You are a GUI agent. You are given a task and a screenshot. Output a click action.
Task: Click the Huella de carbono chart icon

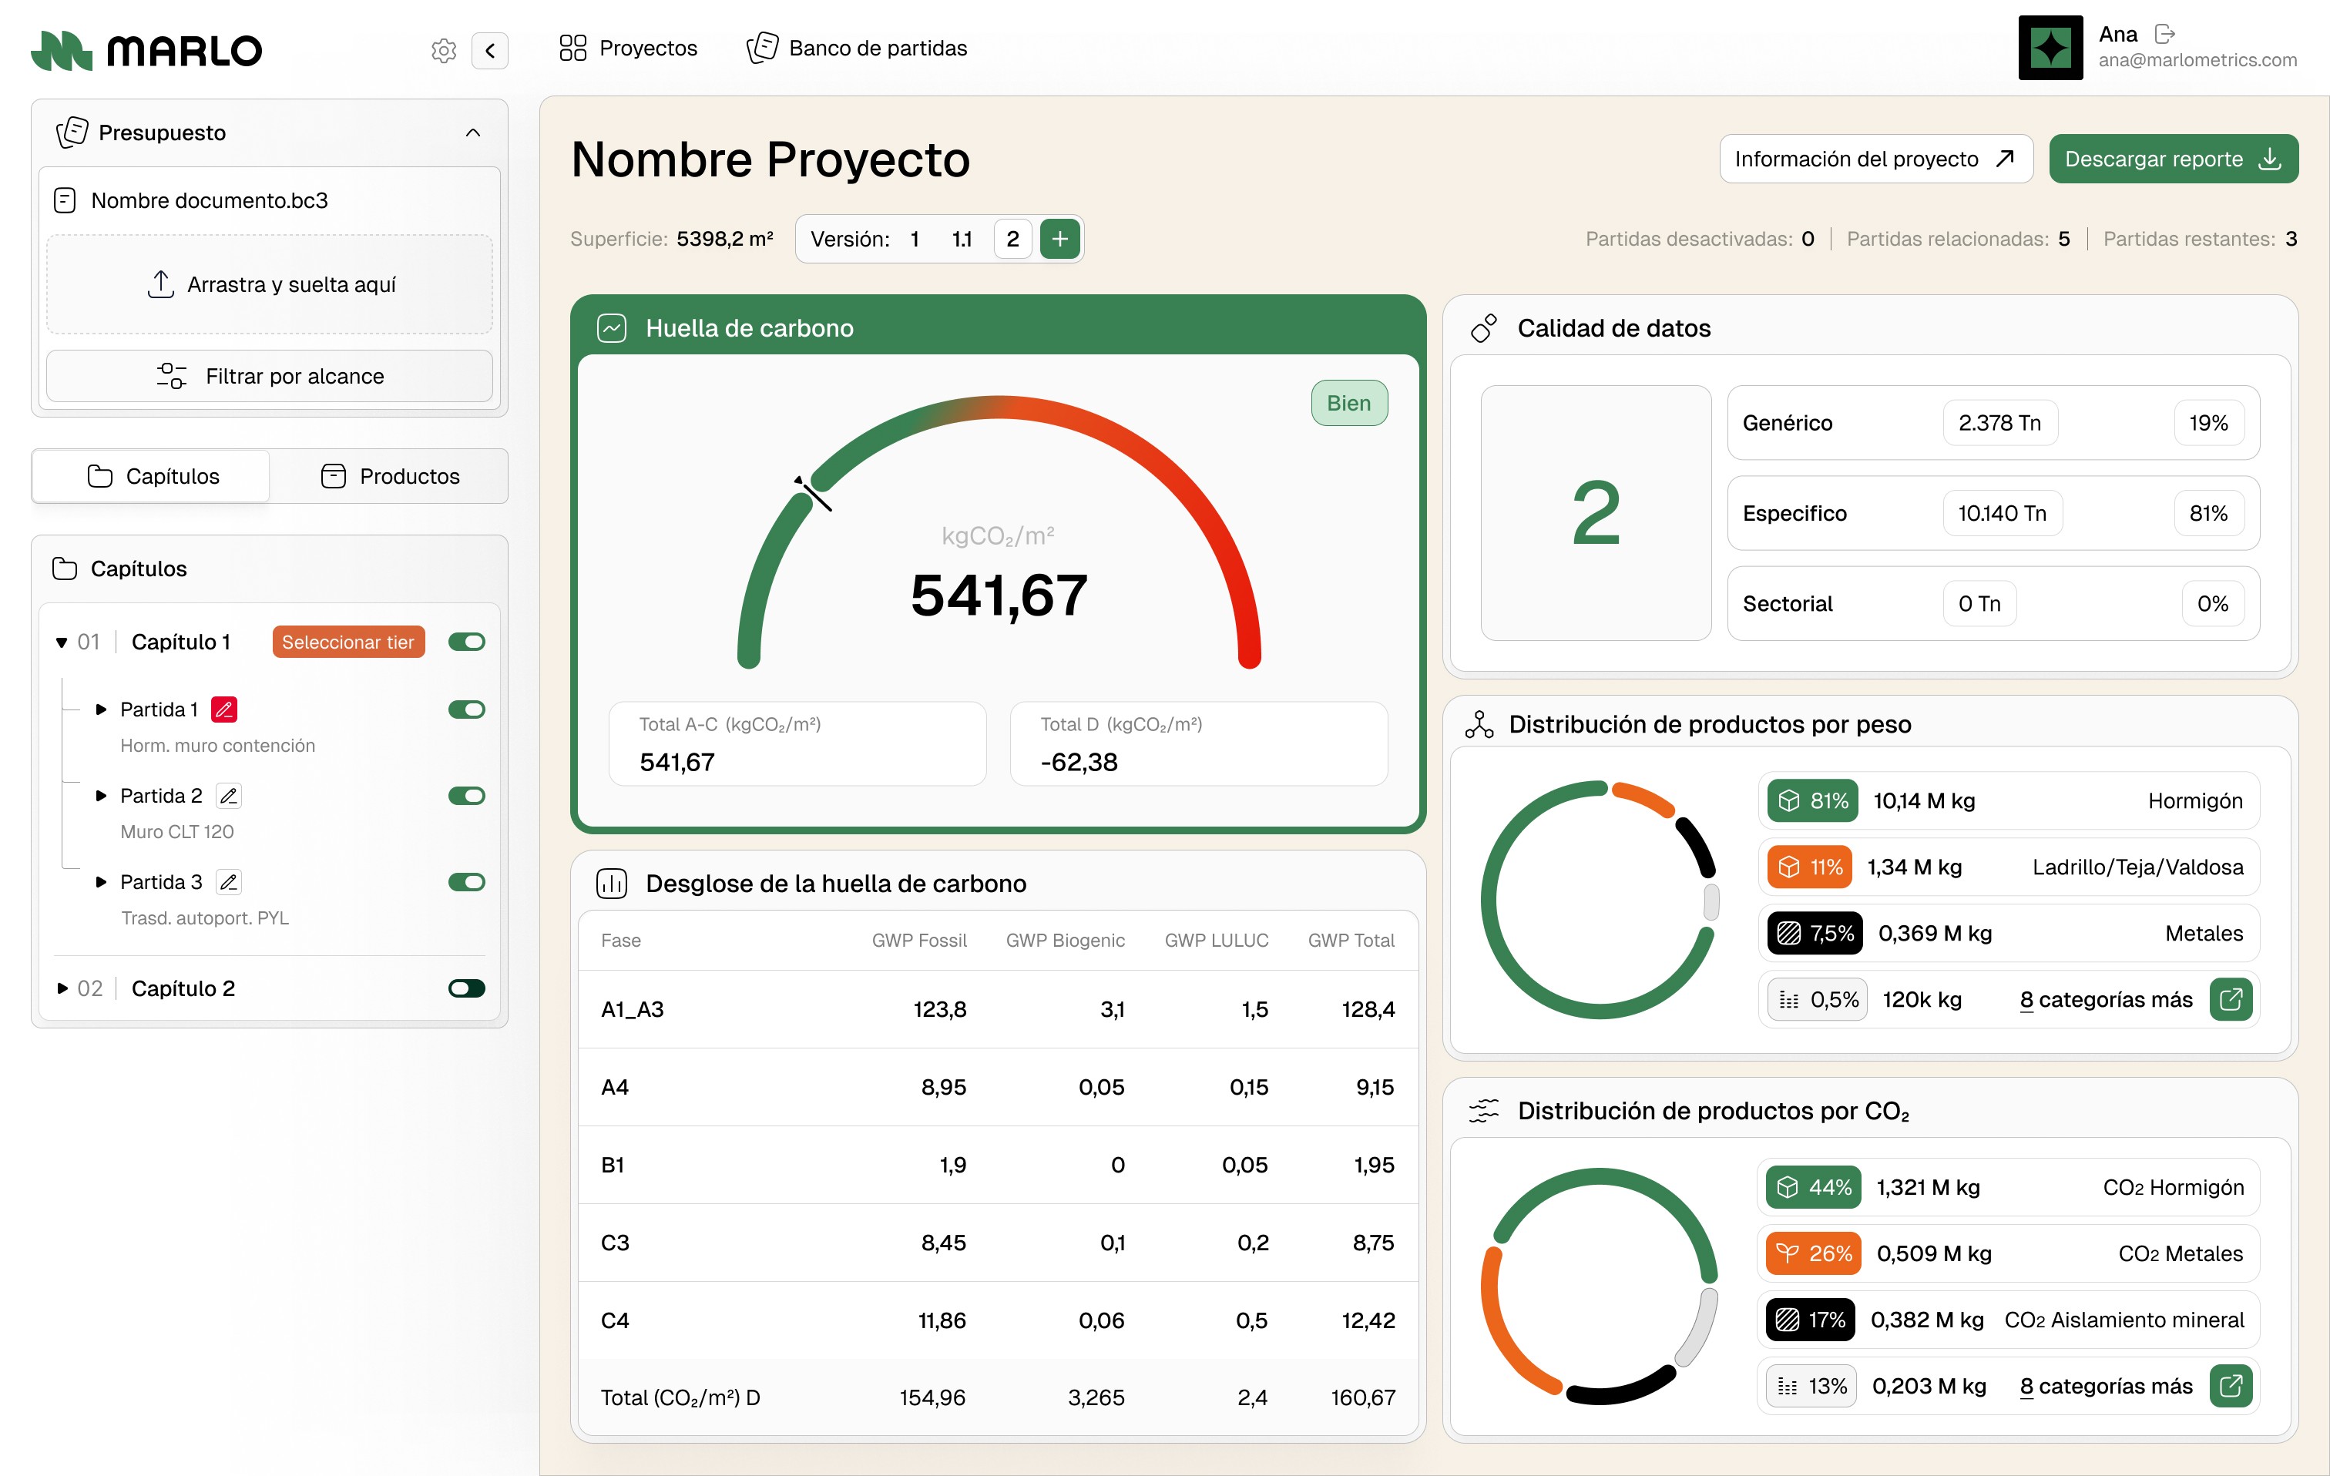[612, 328]
